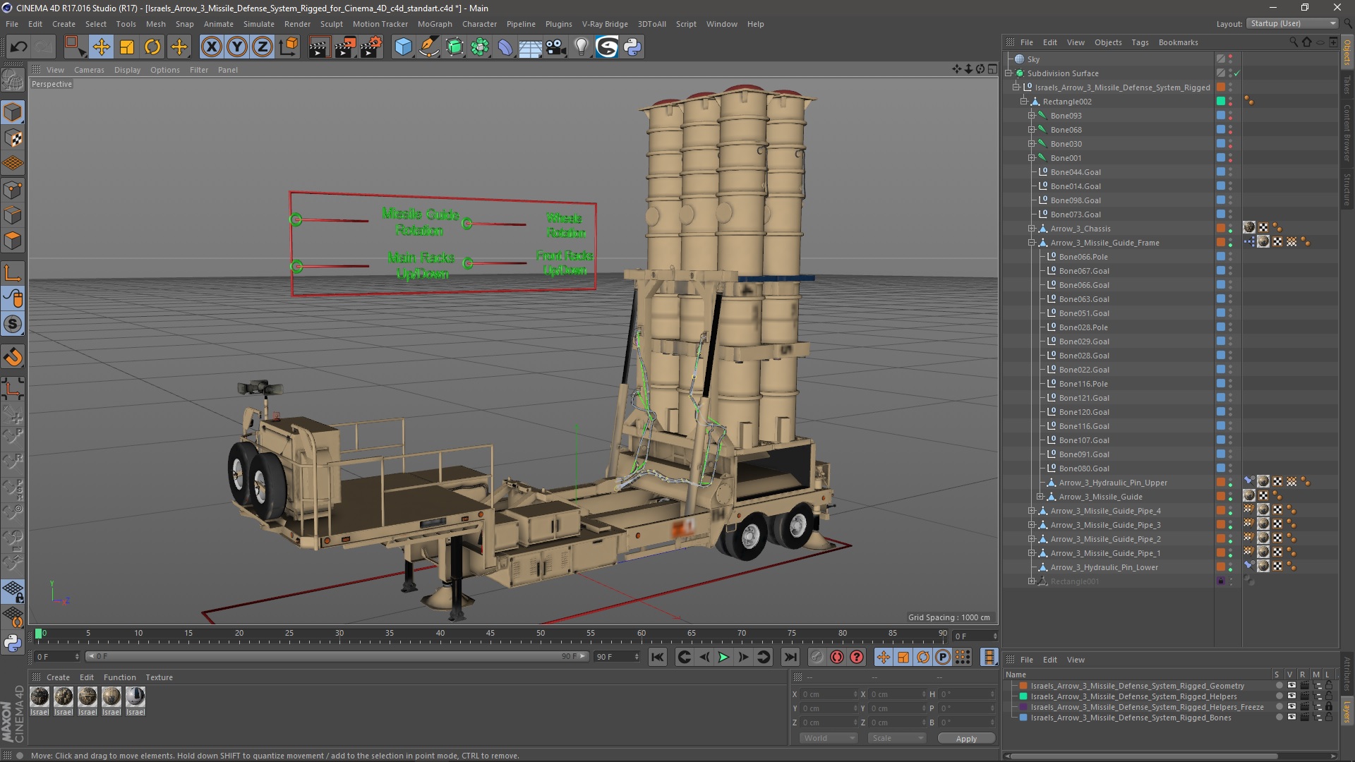Jump to the start of animation
Viewport: 1355px width, 762px height.
657,657
